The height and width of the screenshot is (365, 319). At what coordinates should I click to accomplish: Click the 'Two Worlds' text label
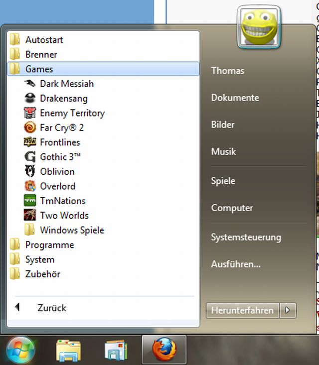pyautogui.click(x=64, y=215)
